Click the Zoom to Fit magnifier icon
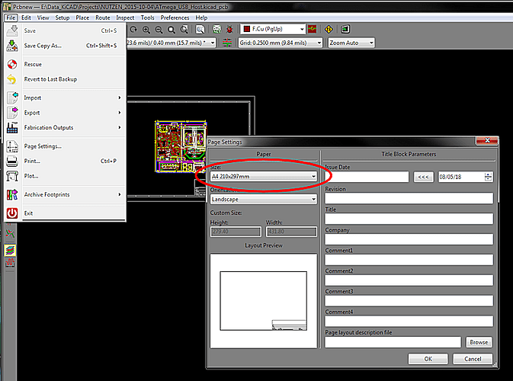The height and width of the screenshot is (381, 513). [172, 30]
